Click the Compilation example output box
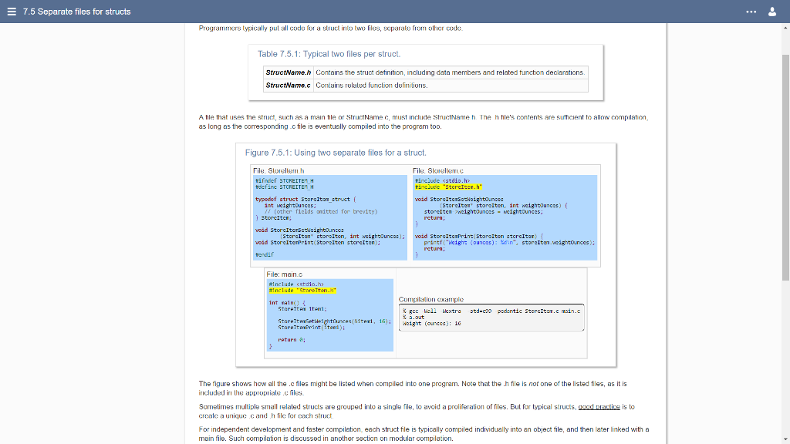The image size is (790, 444). [x=491, y=318]
